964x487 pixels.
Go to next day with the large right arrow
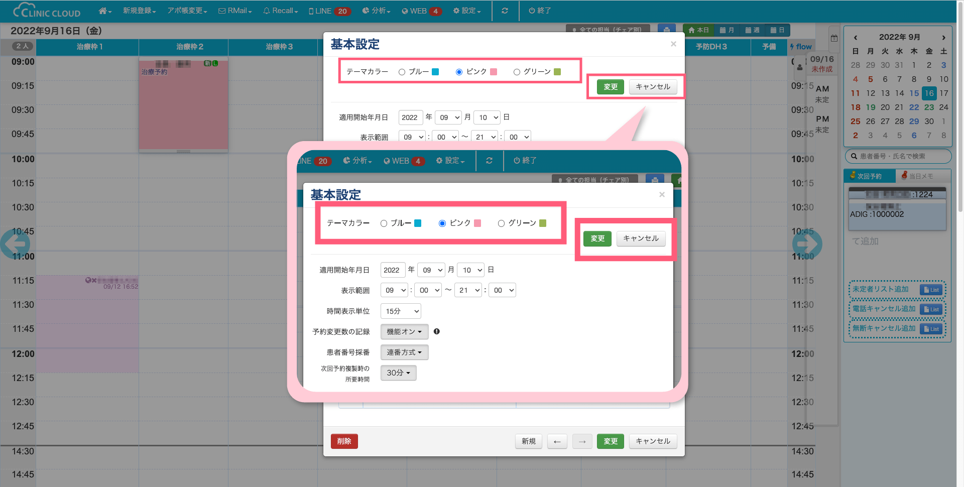(x=807, y=245)
